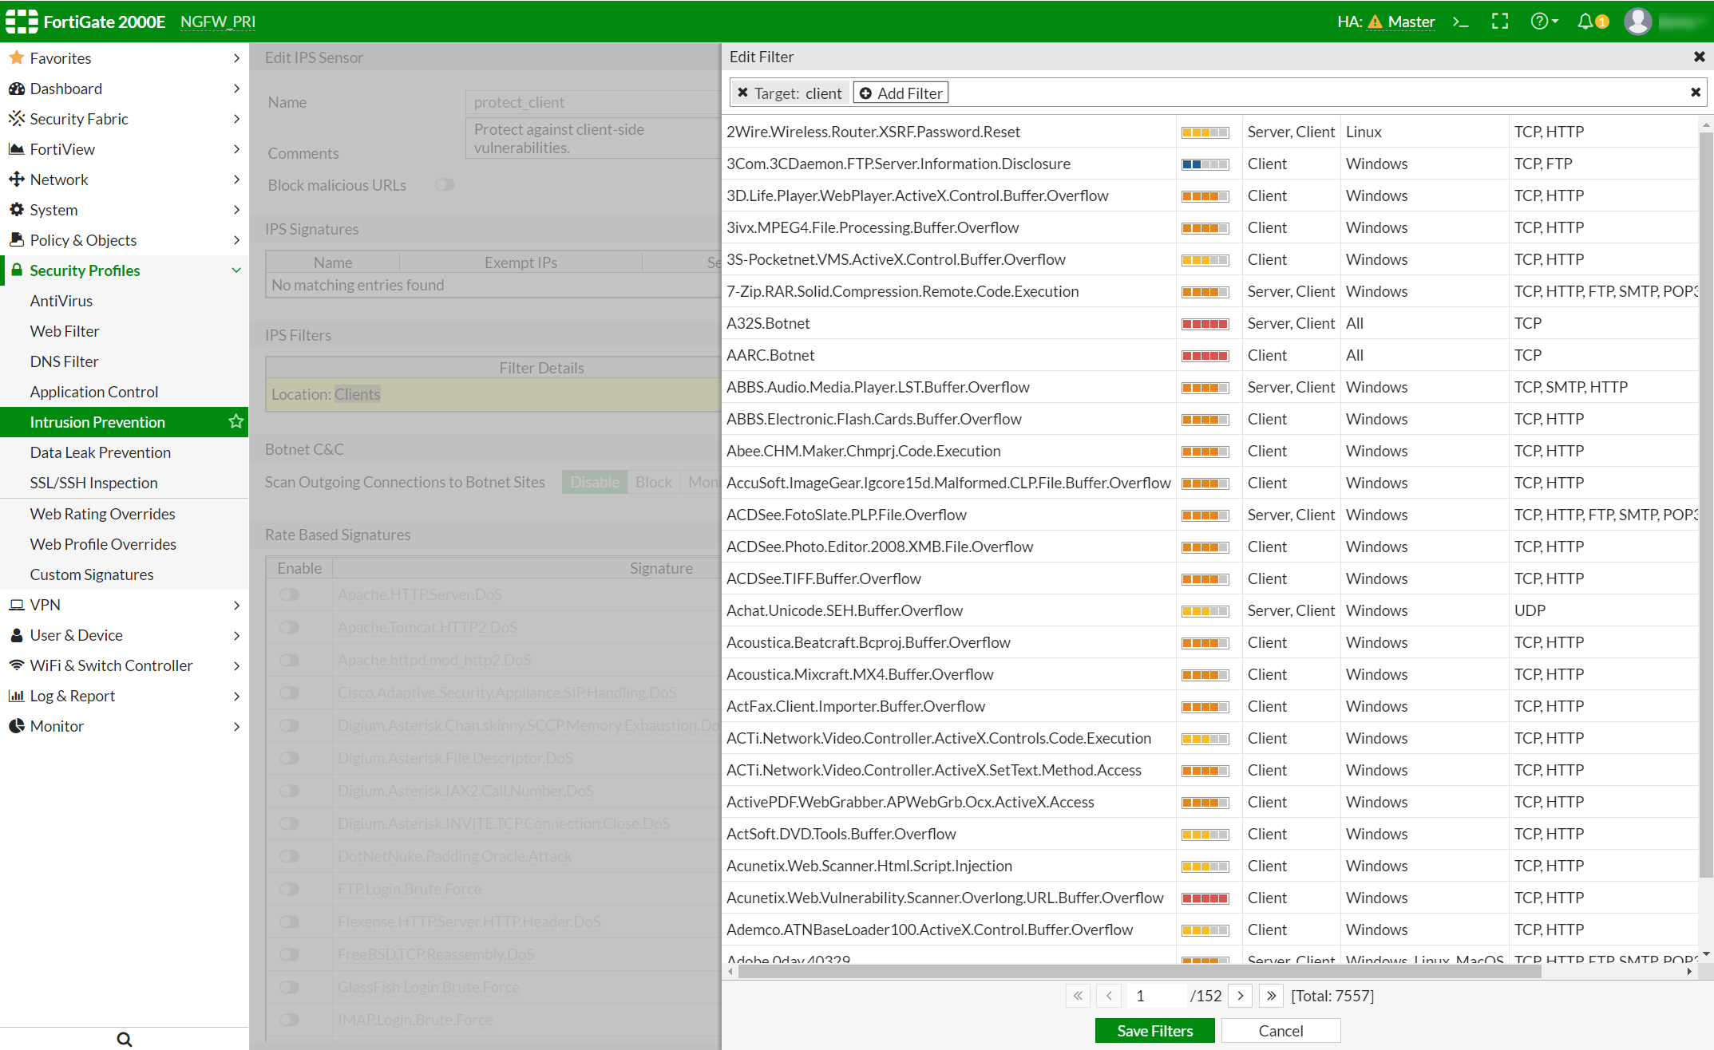The width and height of the screenshot is (1714, 1050).
Task: Click the FortiGate logo icon
Action: point(22,22)
